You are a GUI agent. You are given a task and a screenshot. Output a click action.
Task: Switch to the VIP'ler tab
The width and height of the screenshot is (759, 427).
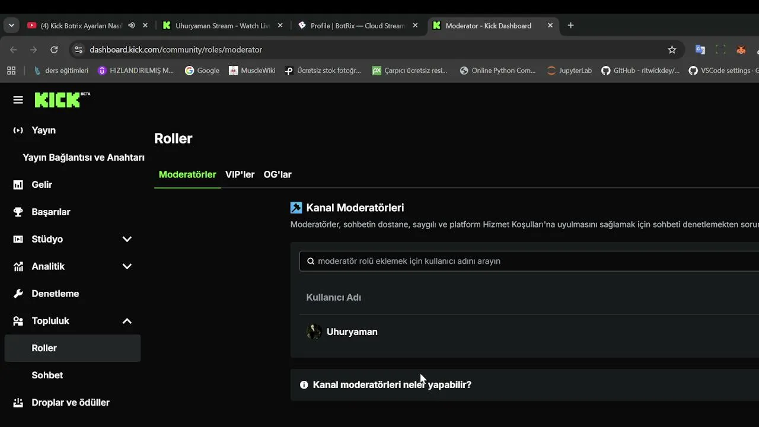[x=240, y=175]
